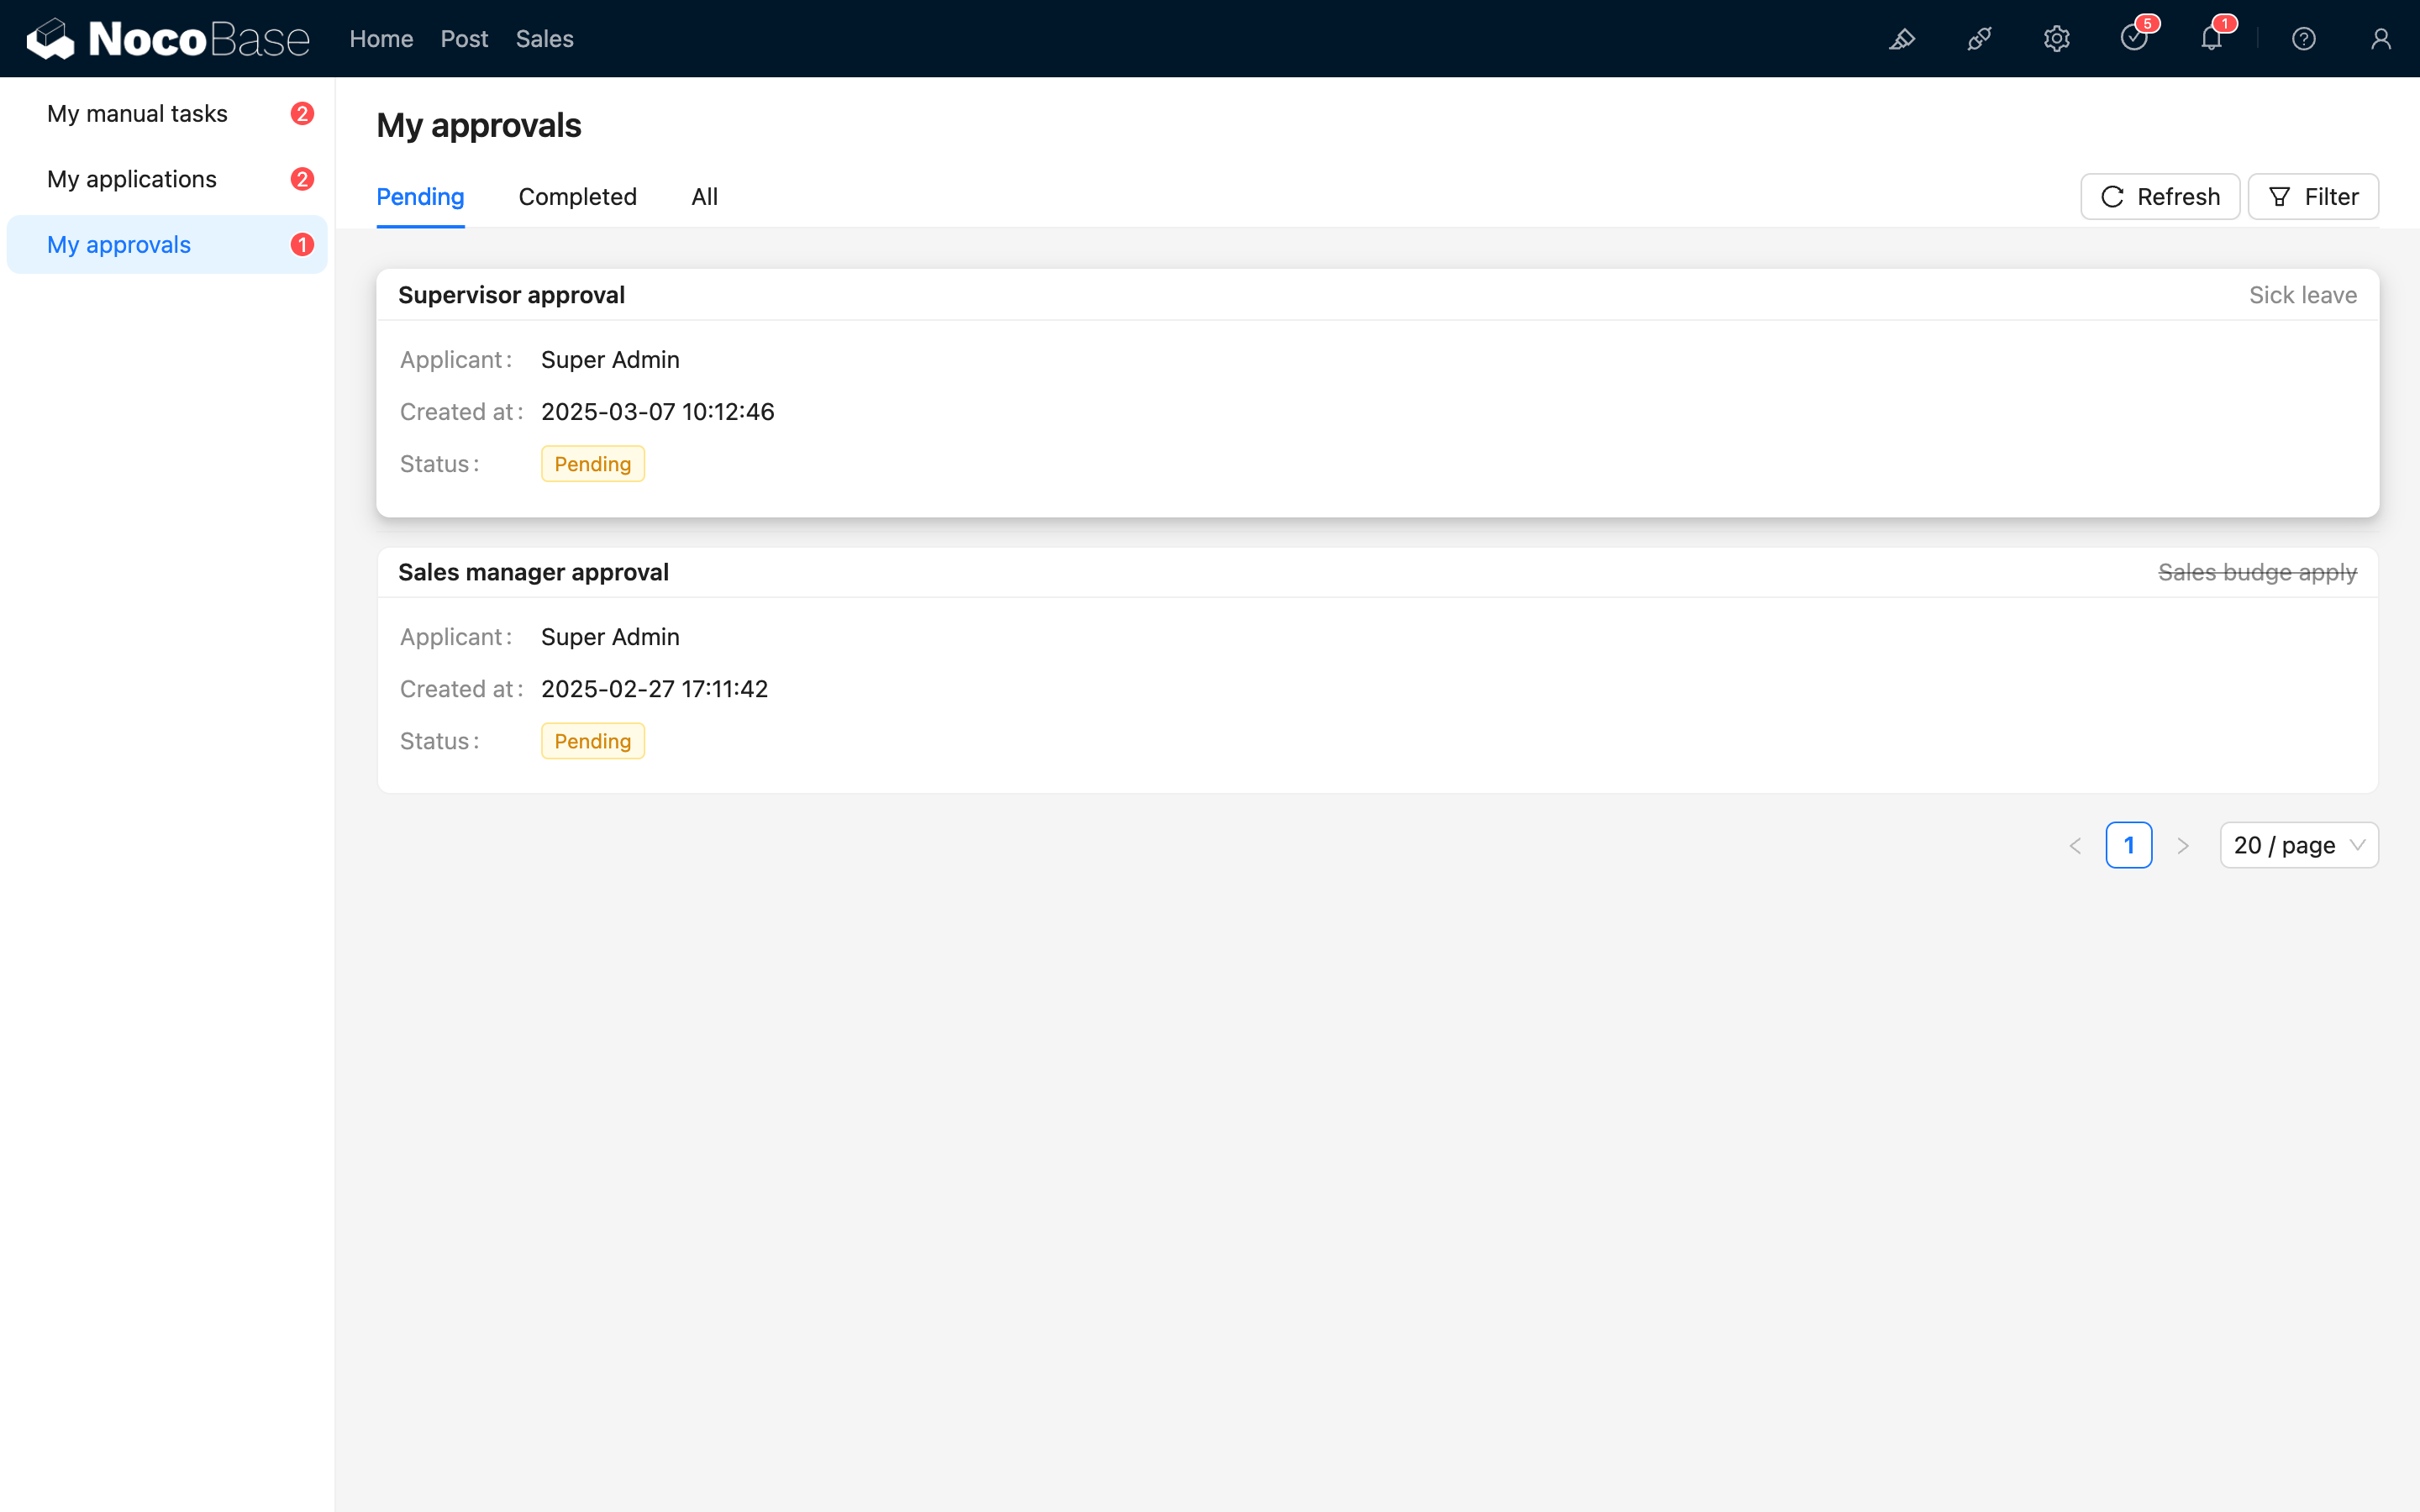Screen dimensions: 2420x1512
Task: Go to previous page arrow
Action: (2075, 846)
